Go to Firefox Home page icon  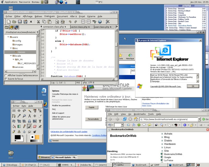click(x=136, y=119)
